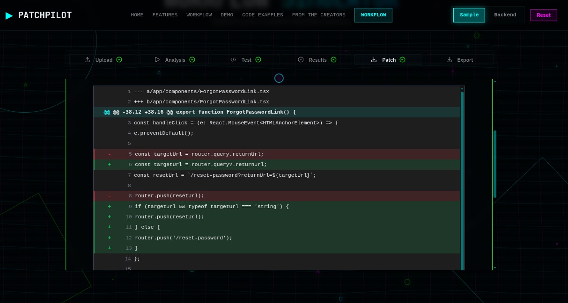Click the Analysis play icon

coord(157,60)
